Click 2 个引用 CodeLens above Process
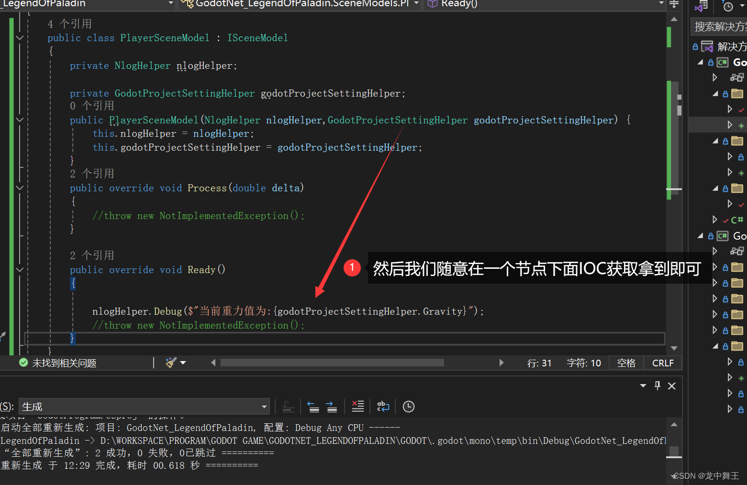Viewport: 747px width, 485px height. [92, 174]
